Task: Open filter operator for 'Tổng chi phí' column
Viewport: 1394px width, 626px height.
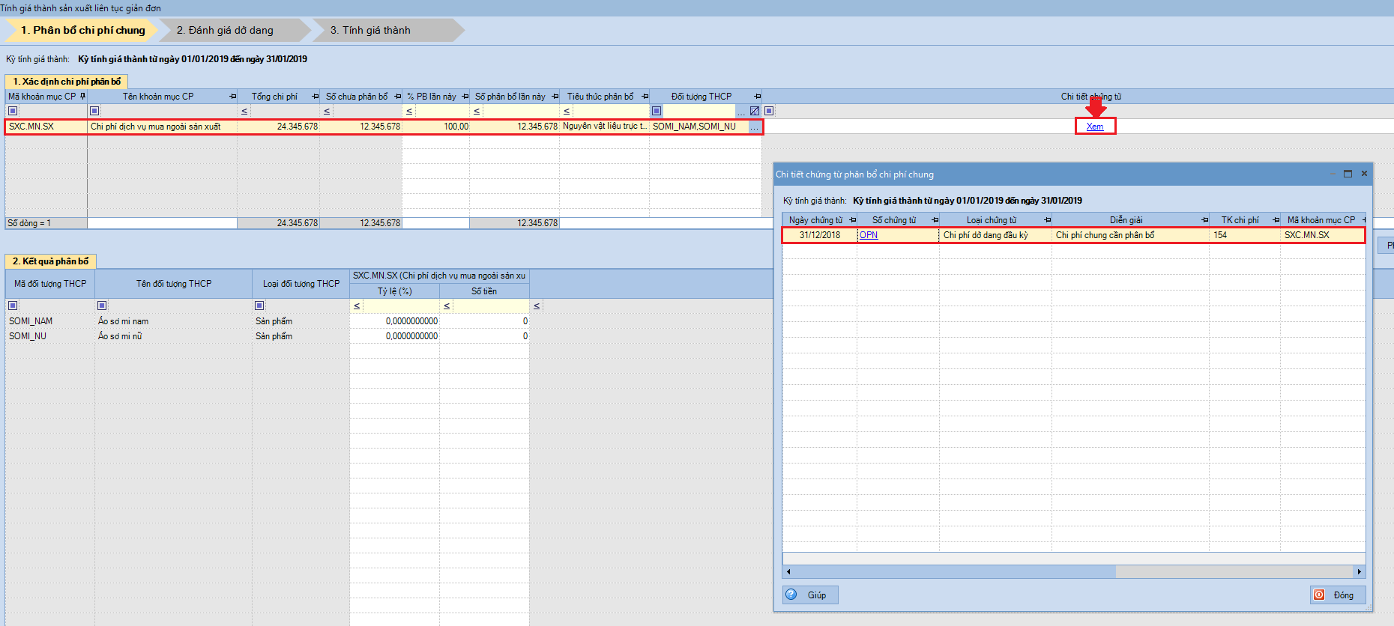Action: tap(244, 111)
